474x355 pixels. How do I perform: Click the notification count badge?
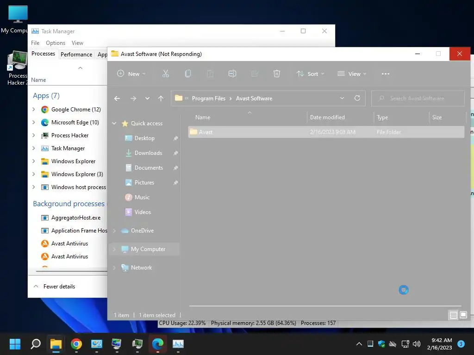pyautogui.click(x=461, y=344)
